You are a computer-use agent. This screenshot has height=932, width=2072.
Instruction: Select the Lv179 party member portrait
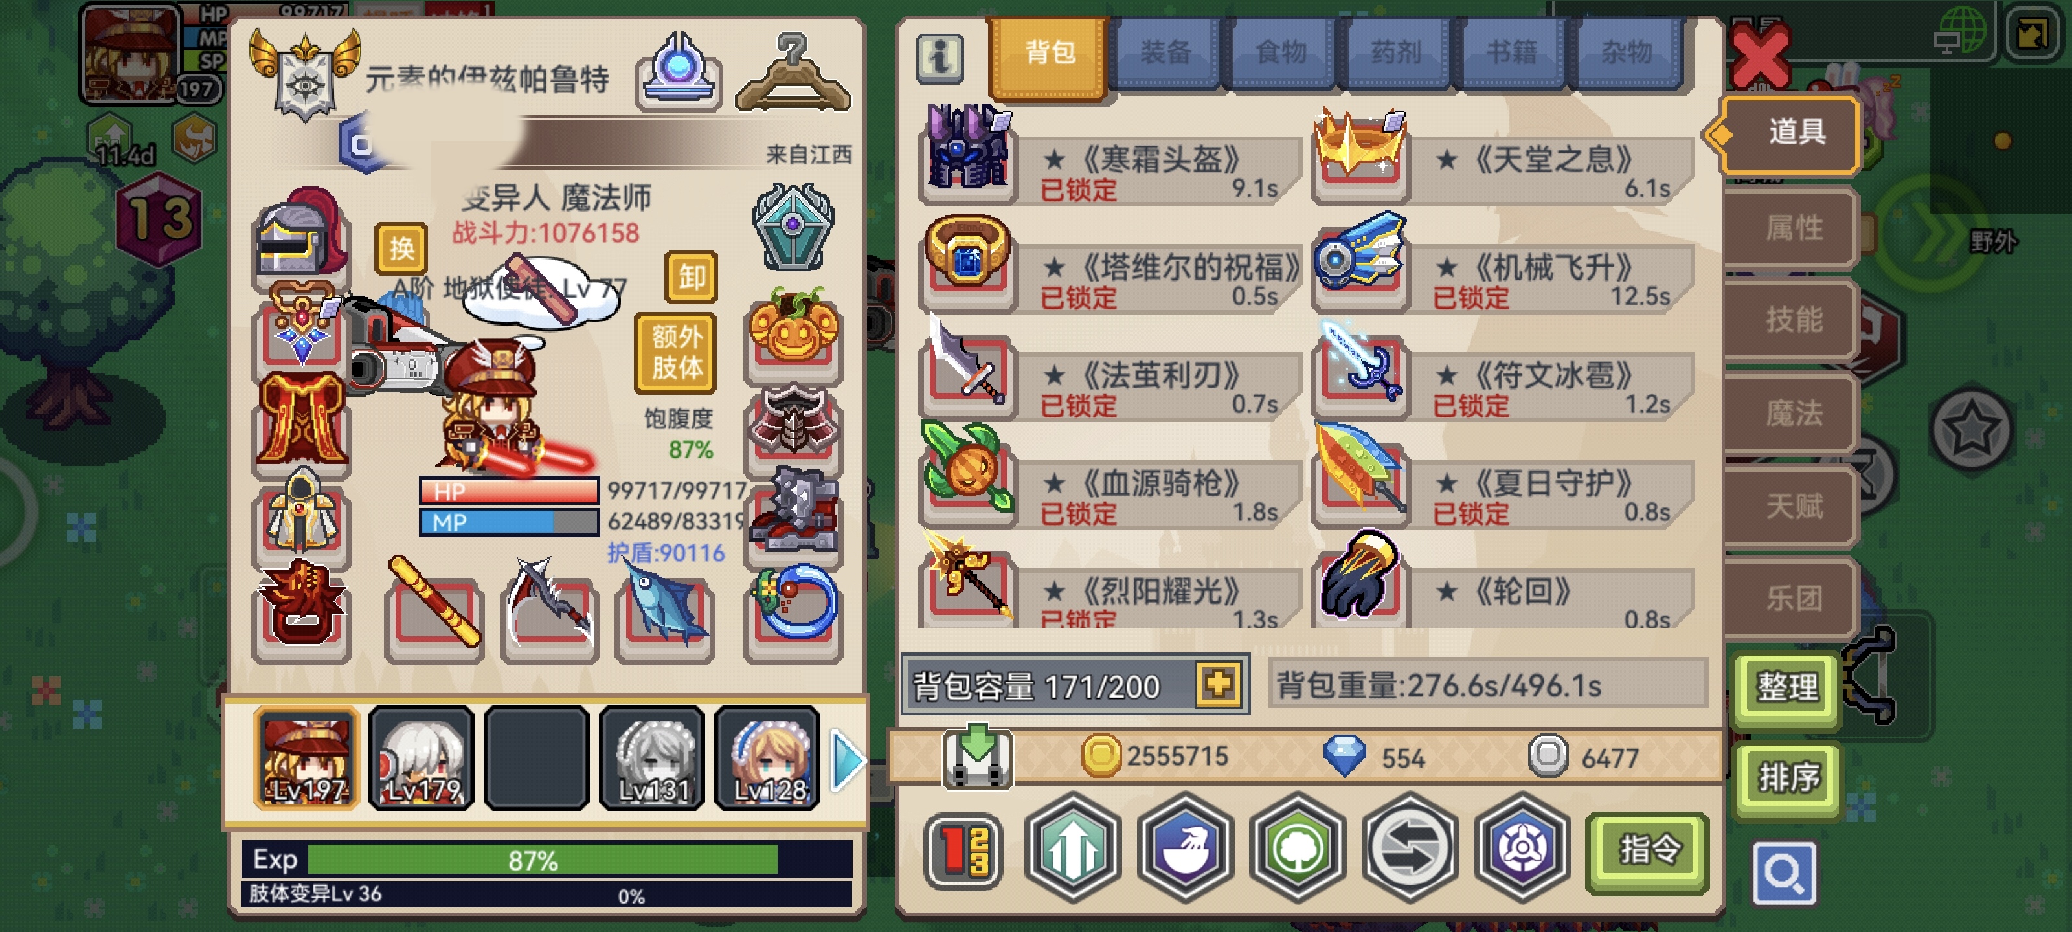[x=422, y=757]
